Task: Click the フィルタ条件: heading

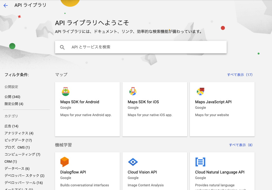Action: 17,75
